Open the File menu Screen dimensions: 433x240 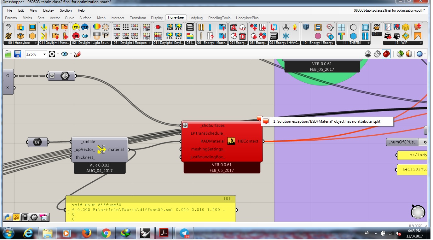[x=9, y=10]
